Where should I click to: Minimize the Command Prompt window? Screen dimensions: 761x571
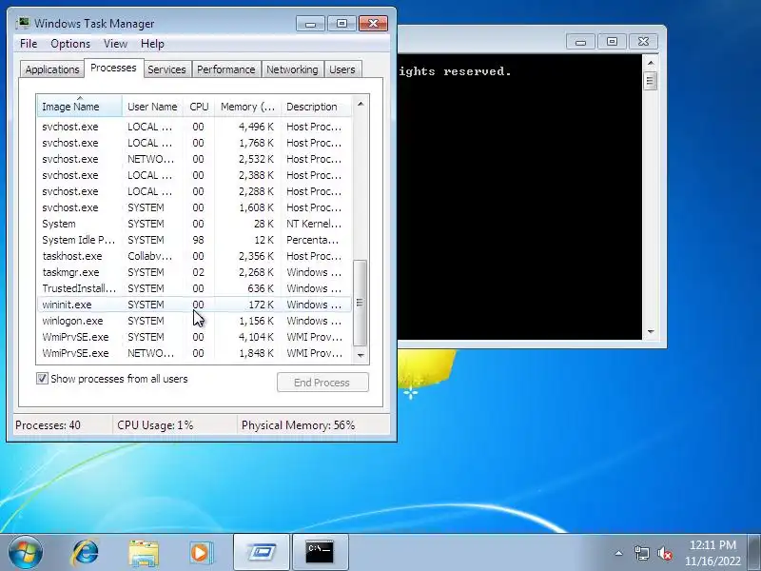tap(580, 42)
